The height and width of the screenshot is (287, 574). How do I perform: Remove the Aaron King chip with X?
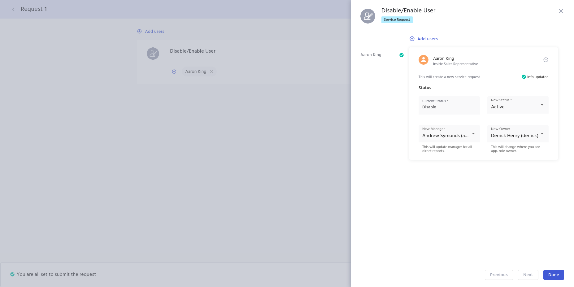(212, 72)
